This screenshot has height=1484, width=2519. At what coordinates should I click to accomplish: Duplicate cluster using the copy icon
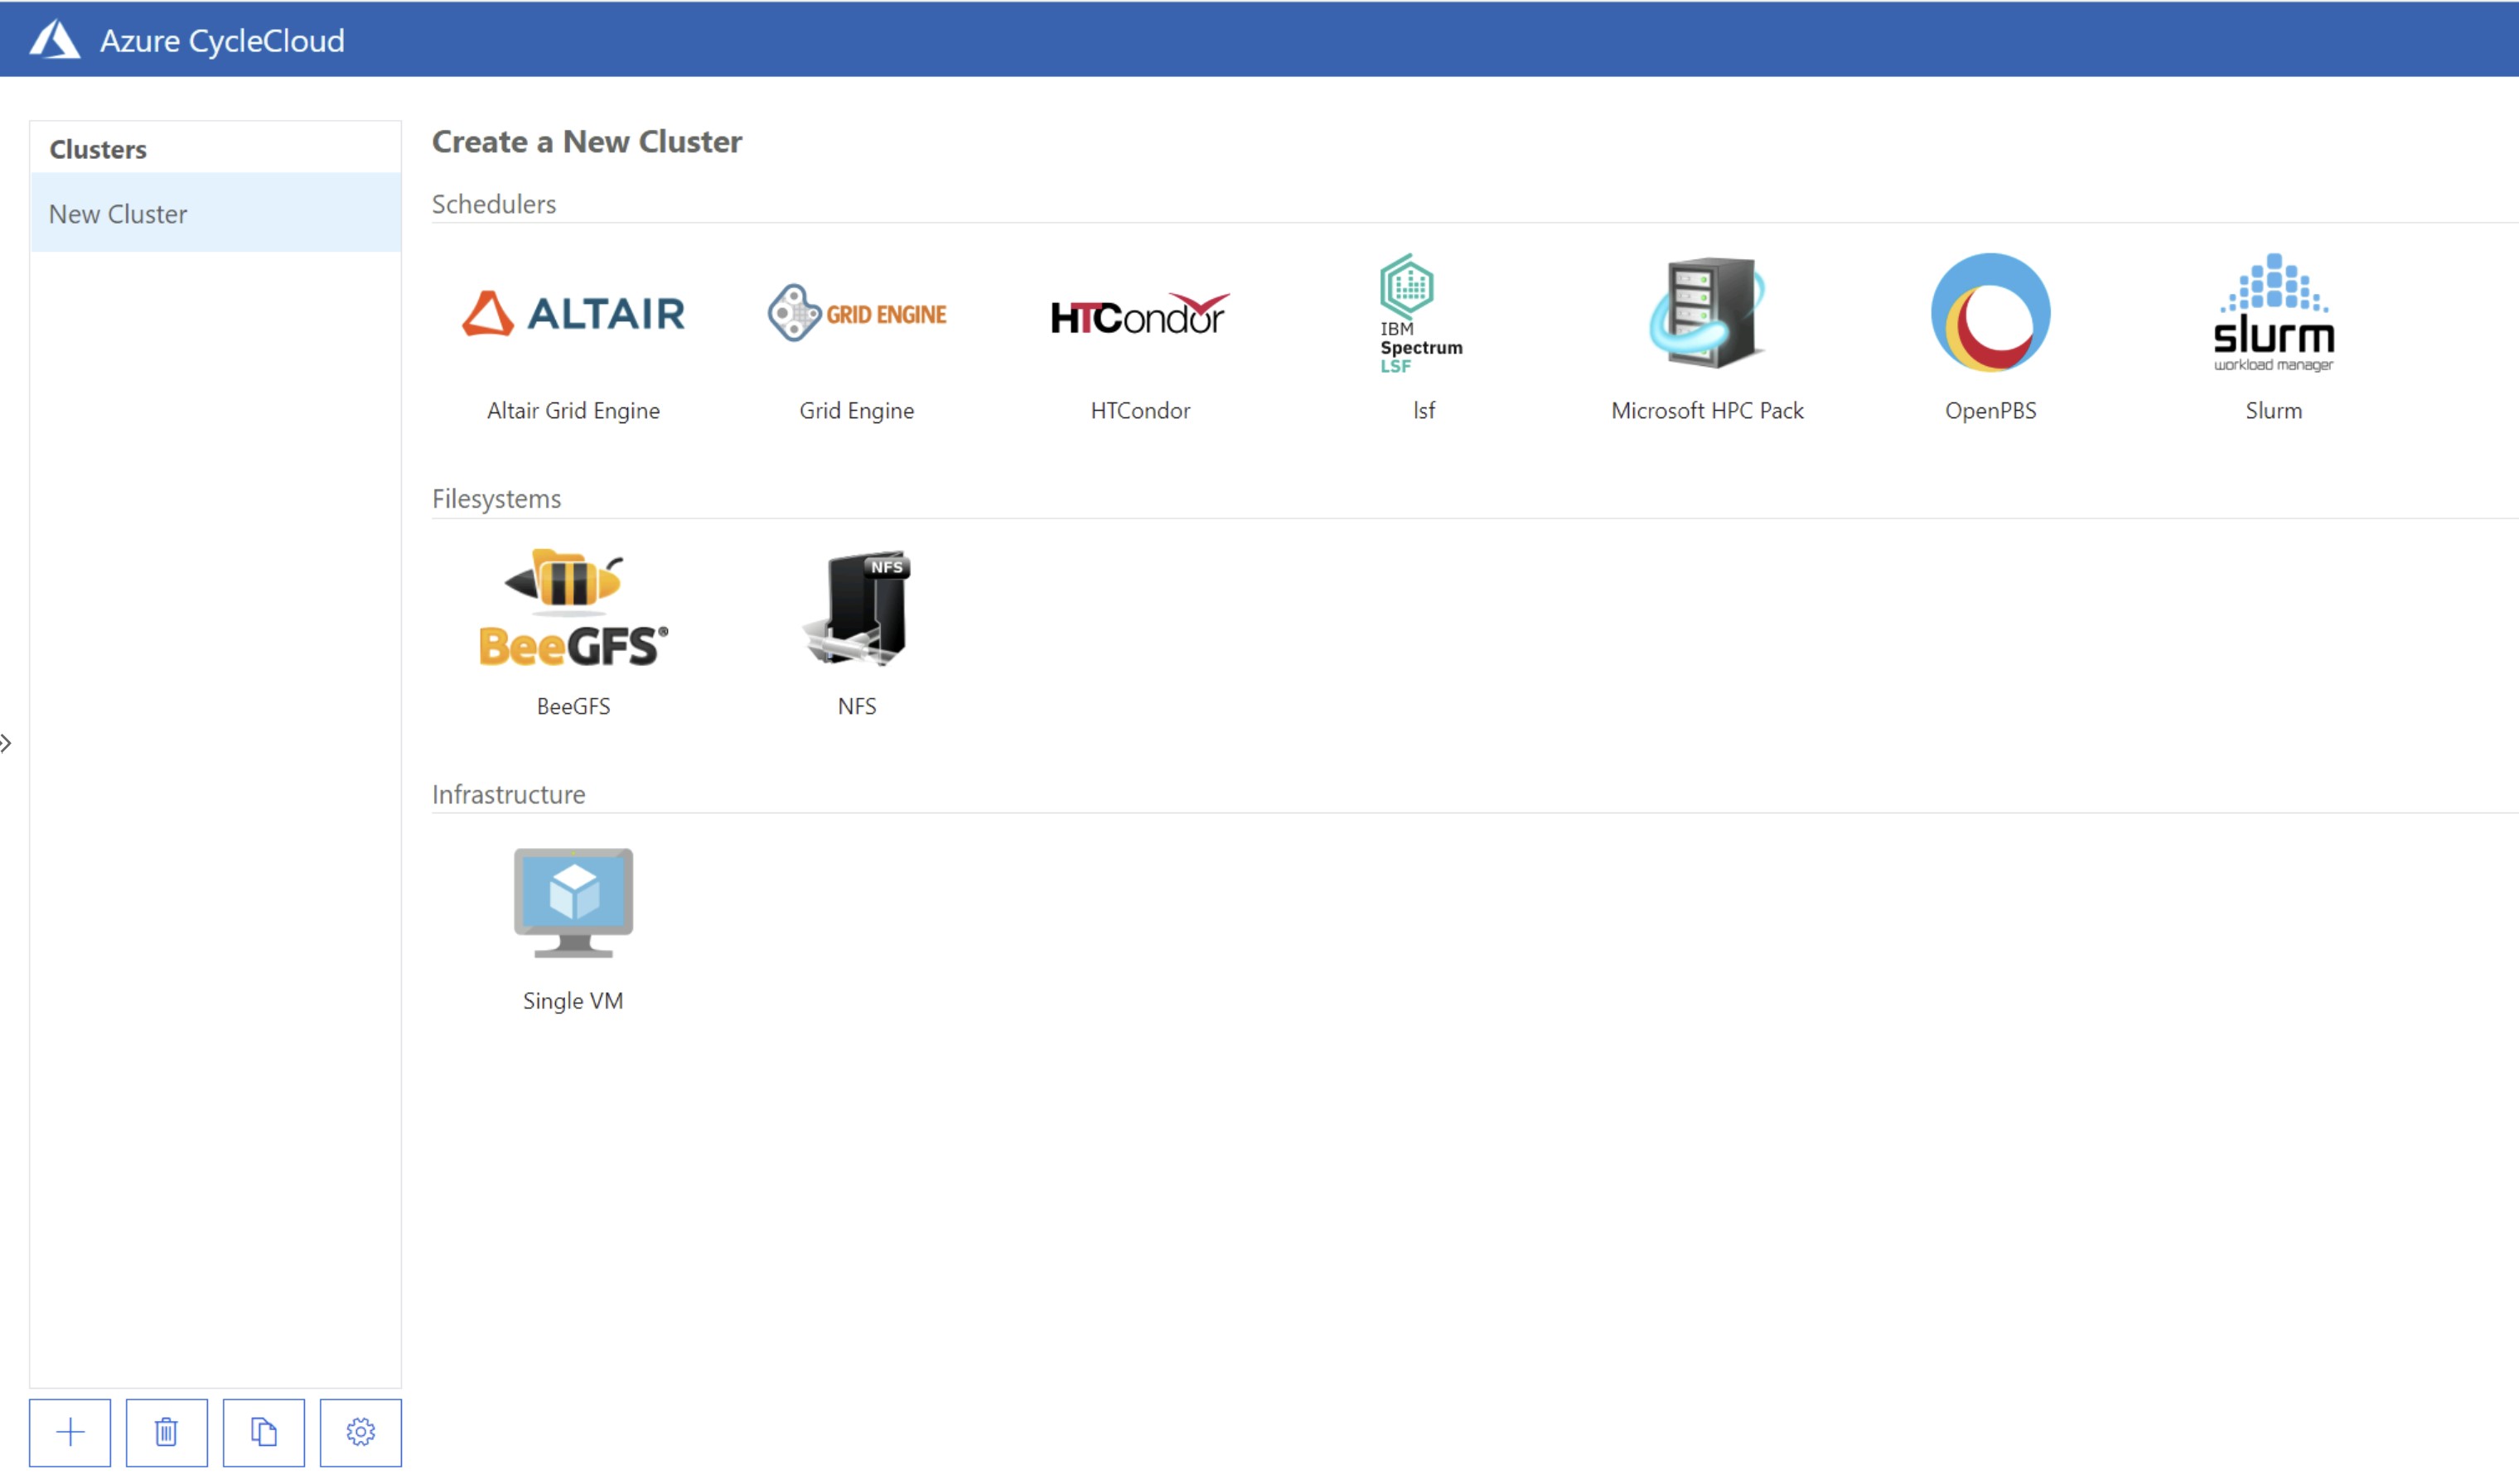tap(264, 1432)
